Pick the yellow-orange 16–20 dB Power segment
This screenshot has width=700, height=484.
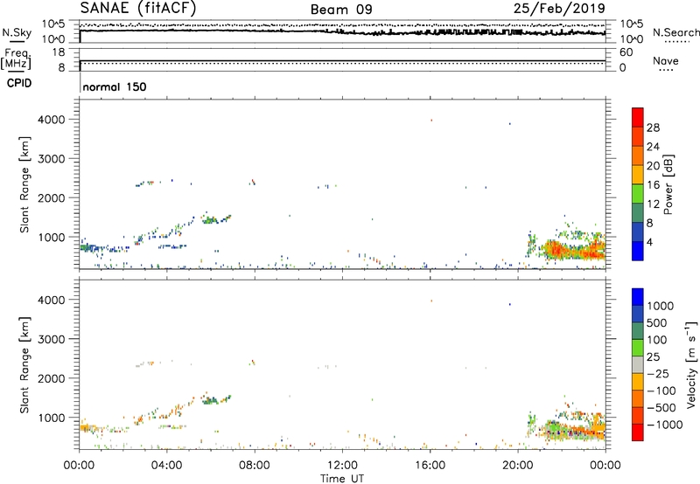[x=638, y=174]
